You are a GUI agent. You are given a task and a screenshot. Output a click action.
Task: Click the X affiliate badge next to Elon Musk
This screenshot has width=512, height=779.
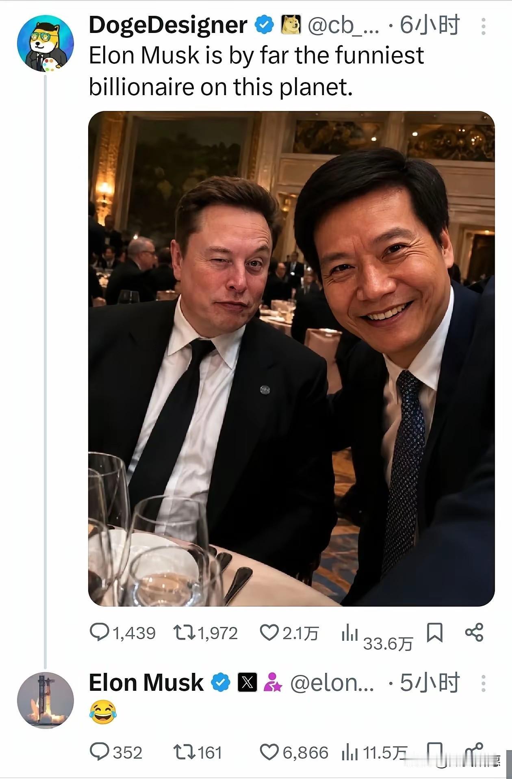pyautogui.click(x=247, y=683)
